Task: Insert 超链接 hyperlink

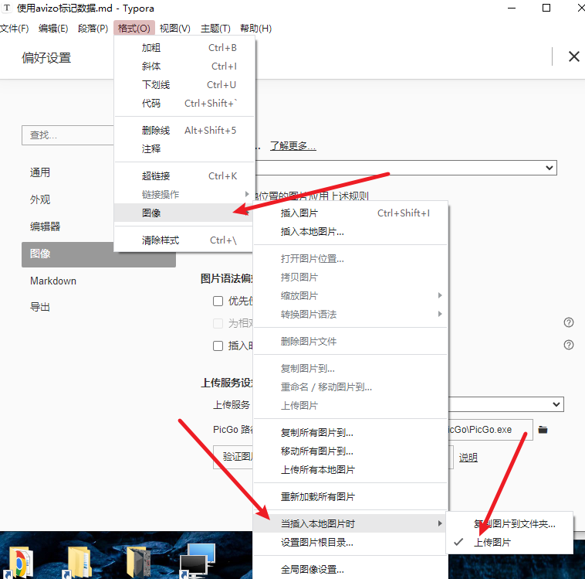Action: pyautogui.click(x=184, y=176)
